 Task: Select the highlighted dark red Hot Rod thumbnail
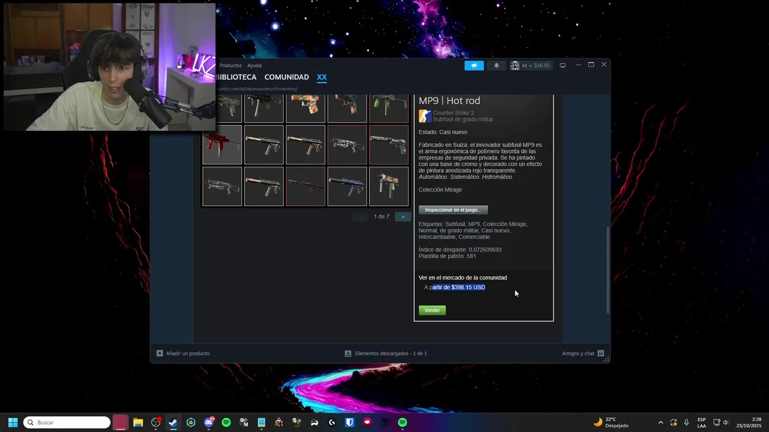306,187
